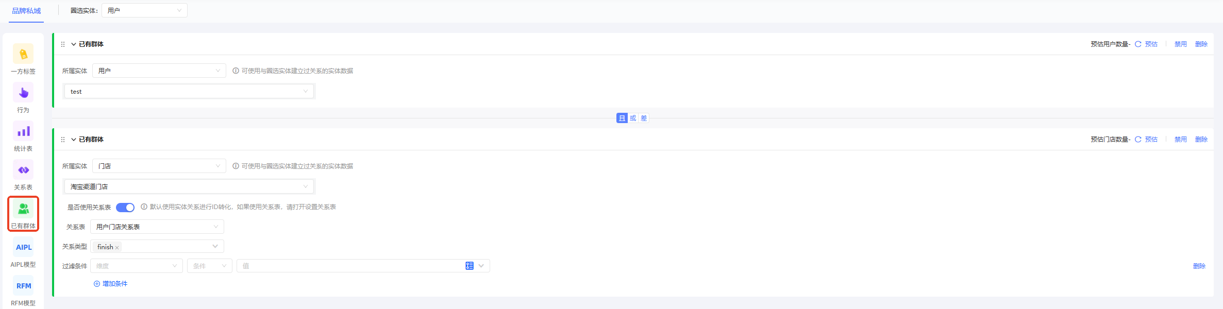Open the 关系表 用户门店关系表 dropdown

(x=157, y=227)
